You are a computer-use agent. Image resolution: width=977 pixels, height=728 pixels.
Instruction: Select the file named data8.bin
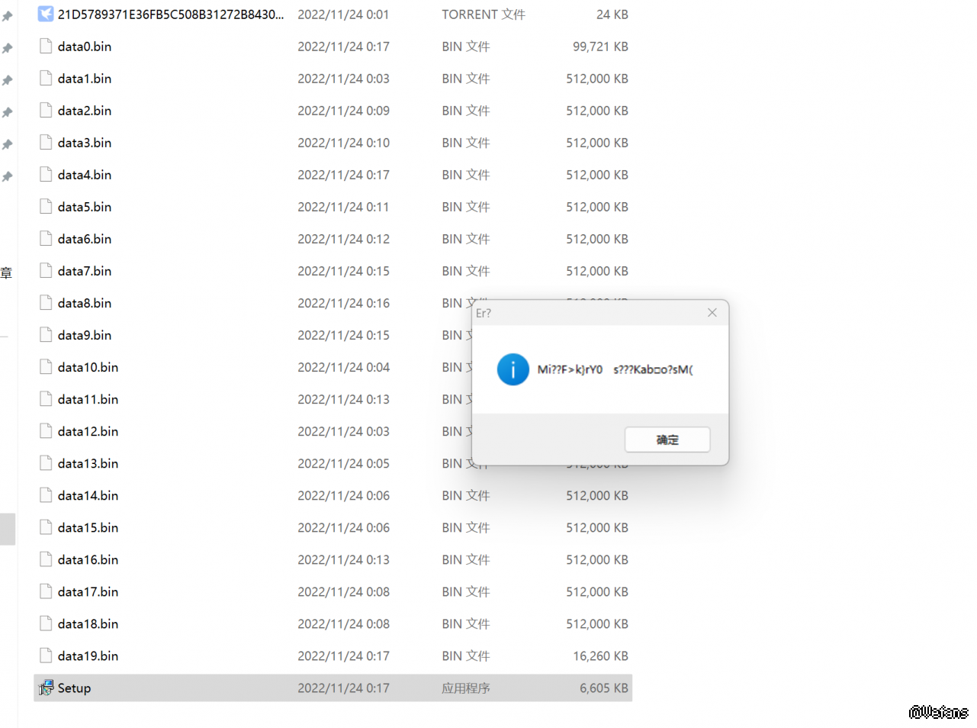pos(85,303)
